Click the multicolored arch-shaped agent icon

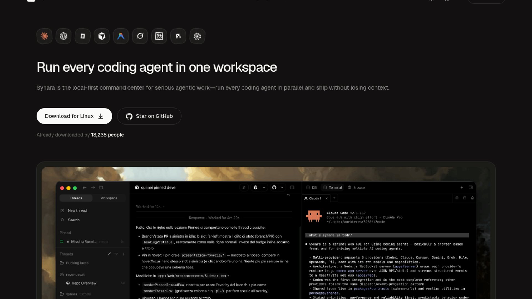(x=121, y=36)
